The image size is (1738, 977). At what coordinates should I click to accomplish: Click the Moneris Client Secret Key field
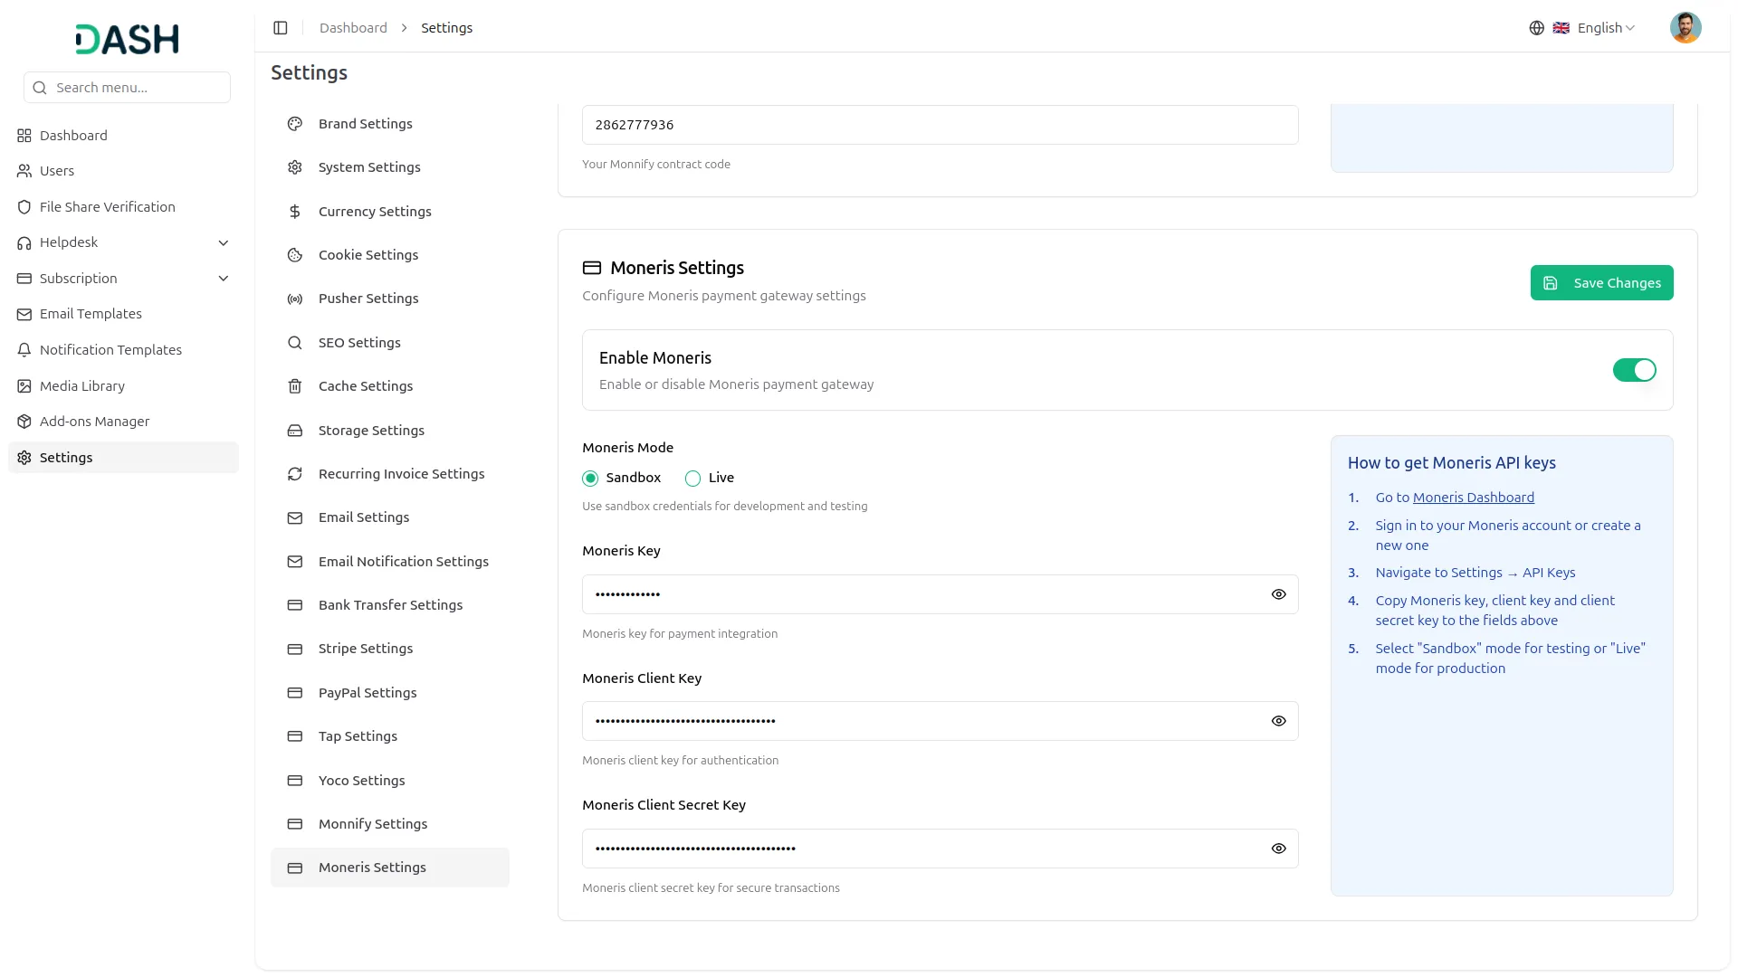[x=940, y=849]
